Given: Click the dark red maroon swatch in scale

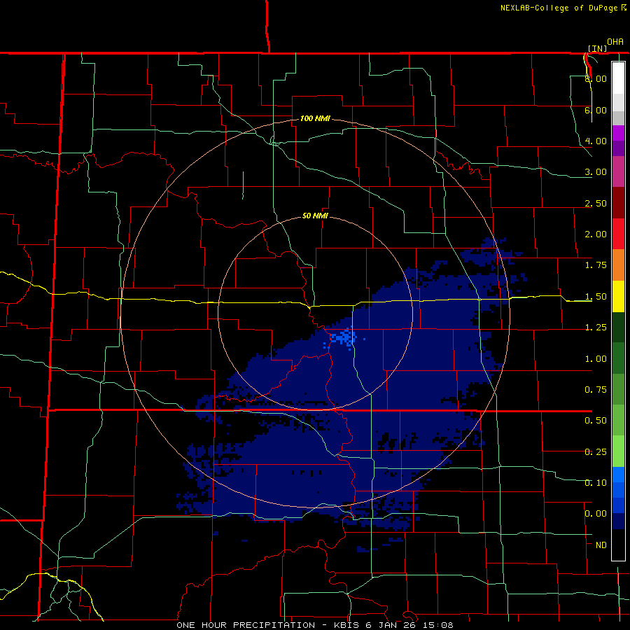Looking at the screenshot, I should 618,203.
